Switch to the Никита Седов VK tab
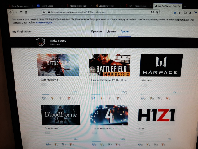The width and height of the screenshot is (198, 149). point(50,6)
